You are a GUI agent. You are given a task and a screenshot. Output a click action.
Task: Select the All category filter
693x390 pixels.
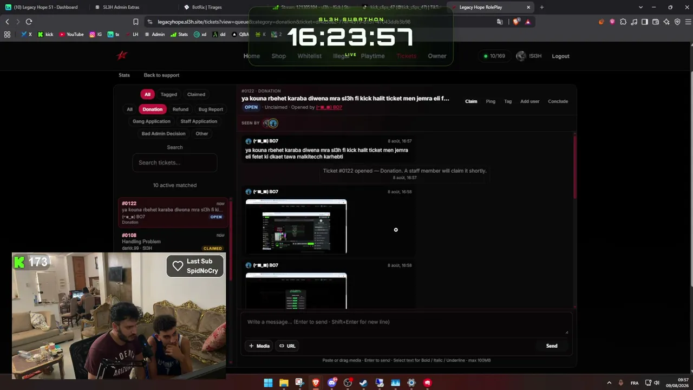click(129, 109)
